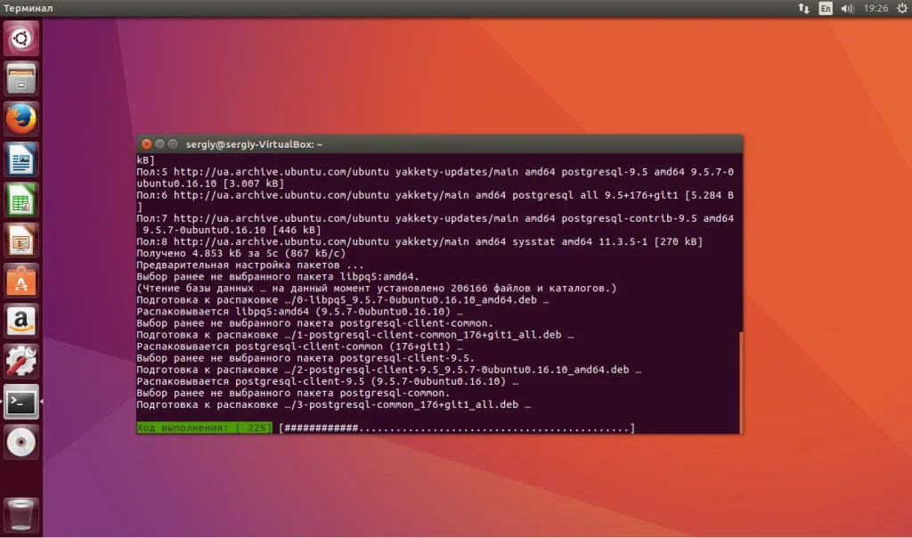Open the En keyboard layout indicator

[x=826, y=8]
